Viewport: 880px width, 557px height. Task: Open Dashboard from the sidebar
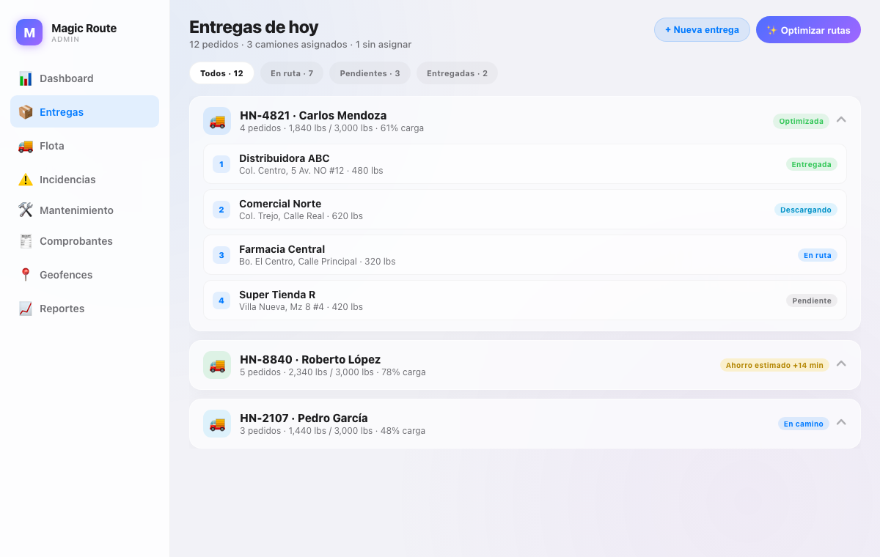pyautogui.click(x=84, y=78)
